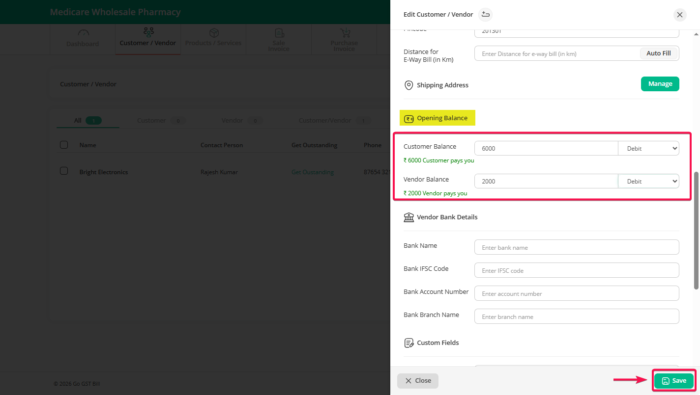
Task: Click the Bank IFSC Code input field
Action: pyautogui.click(x=576, y=270)
